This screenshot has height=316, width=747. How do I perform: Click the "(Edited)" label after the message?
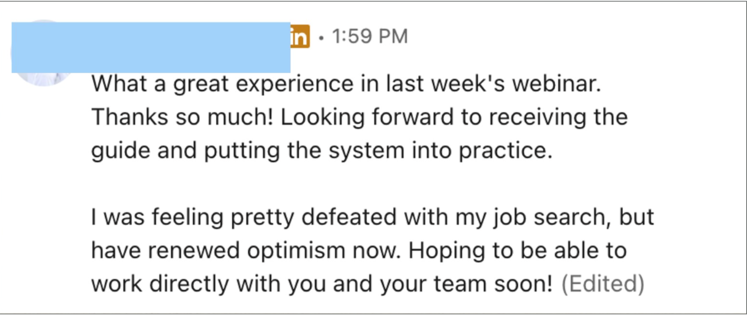tap(603, 284)
